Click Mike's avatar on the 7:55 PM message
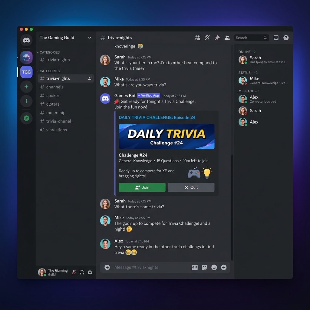The width and height of the screenshot is (310, 310). (x=105, y=220)
